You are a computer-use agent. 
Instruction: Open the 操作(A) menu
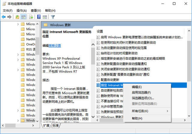pyautogui.click(x=22, y=11)
